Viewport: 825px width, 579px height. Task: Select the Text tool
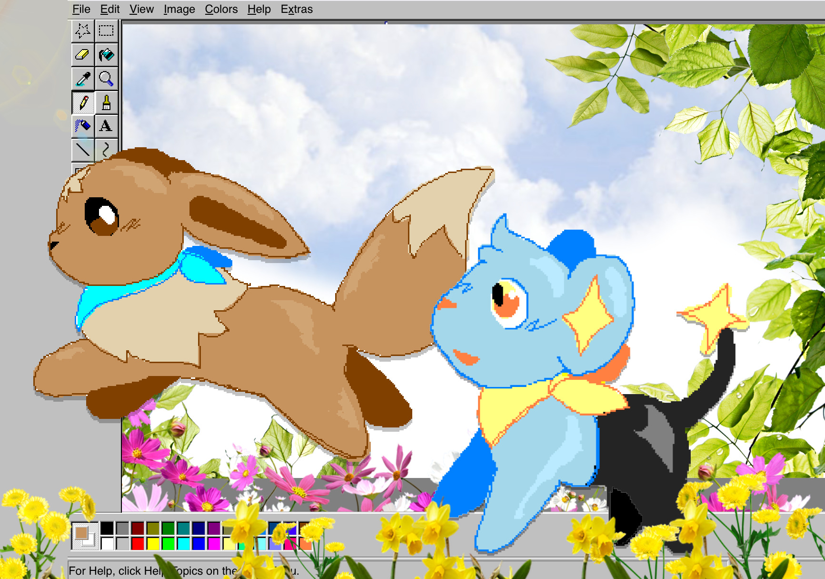[x=106, y=126]
